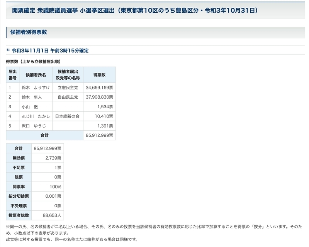Click the 残票 value 0票

[58, 177]
